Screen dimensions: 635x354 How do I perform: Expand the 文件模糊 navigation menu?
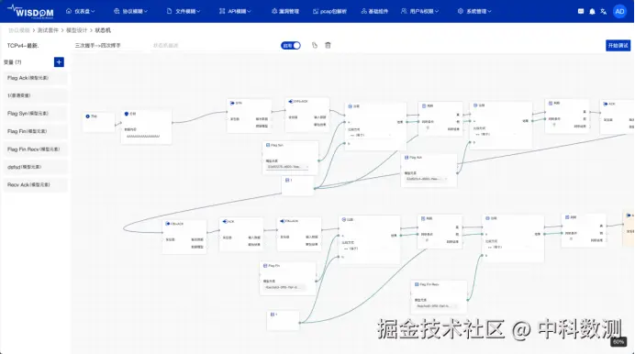click(x=184, y=11)
